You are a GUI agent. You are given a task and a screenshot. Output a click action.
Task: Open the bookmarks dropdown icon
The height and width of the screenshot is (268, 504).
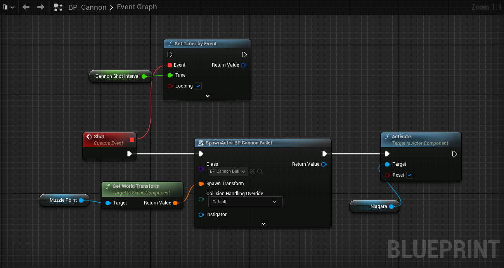click(x=9, y=7)
